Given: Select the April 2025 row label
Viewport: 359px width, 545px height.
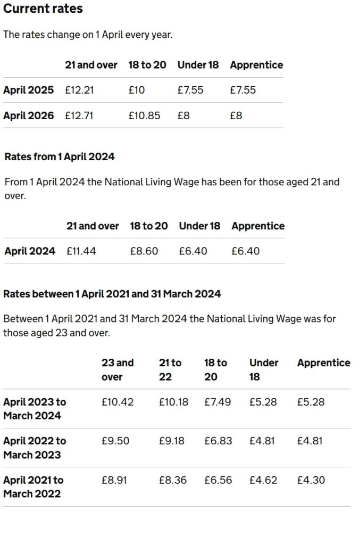Looking at the screenshot, I should (x=29, y=90).
